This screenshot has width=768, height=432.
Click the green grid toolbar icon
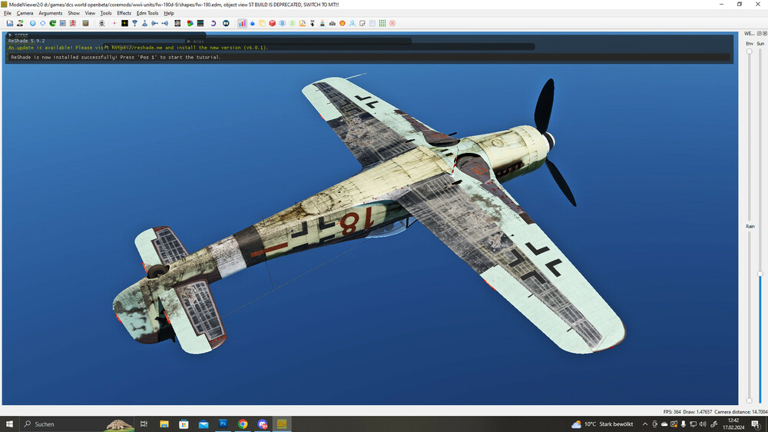tap(382, 23)
